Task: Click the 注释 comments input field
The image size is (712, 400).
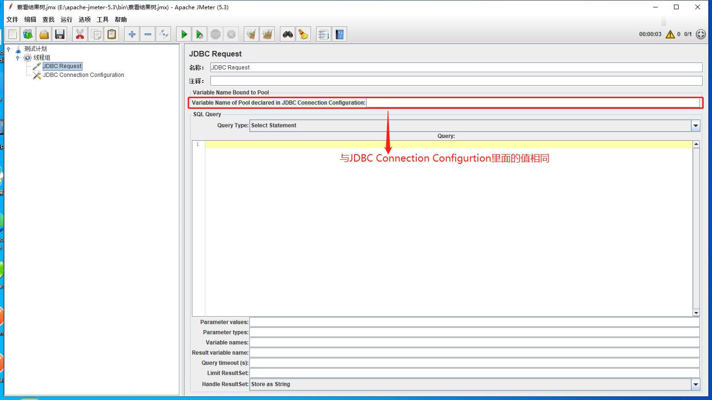Action: click(456, 81)
